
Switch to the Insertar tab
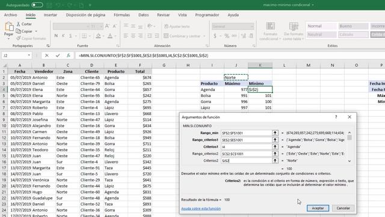(x=51, y=15)
